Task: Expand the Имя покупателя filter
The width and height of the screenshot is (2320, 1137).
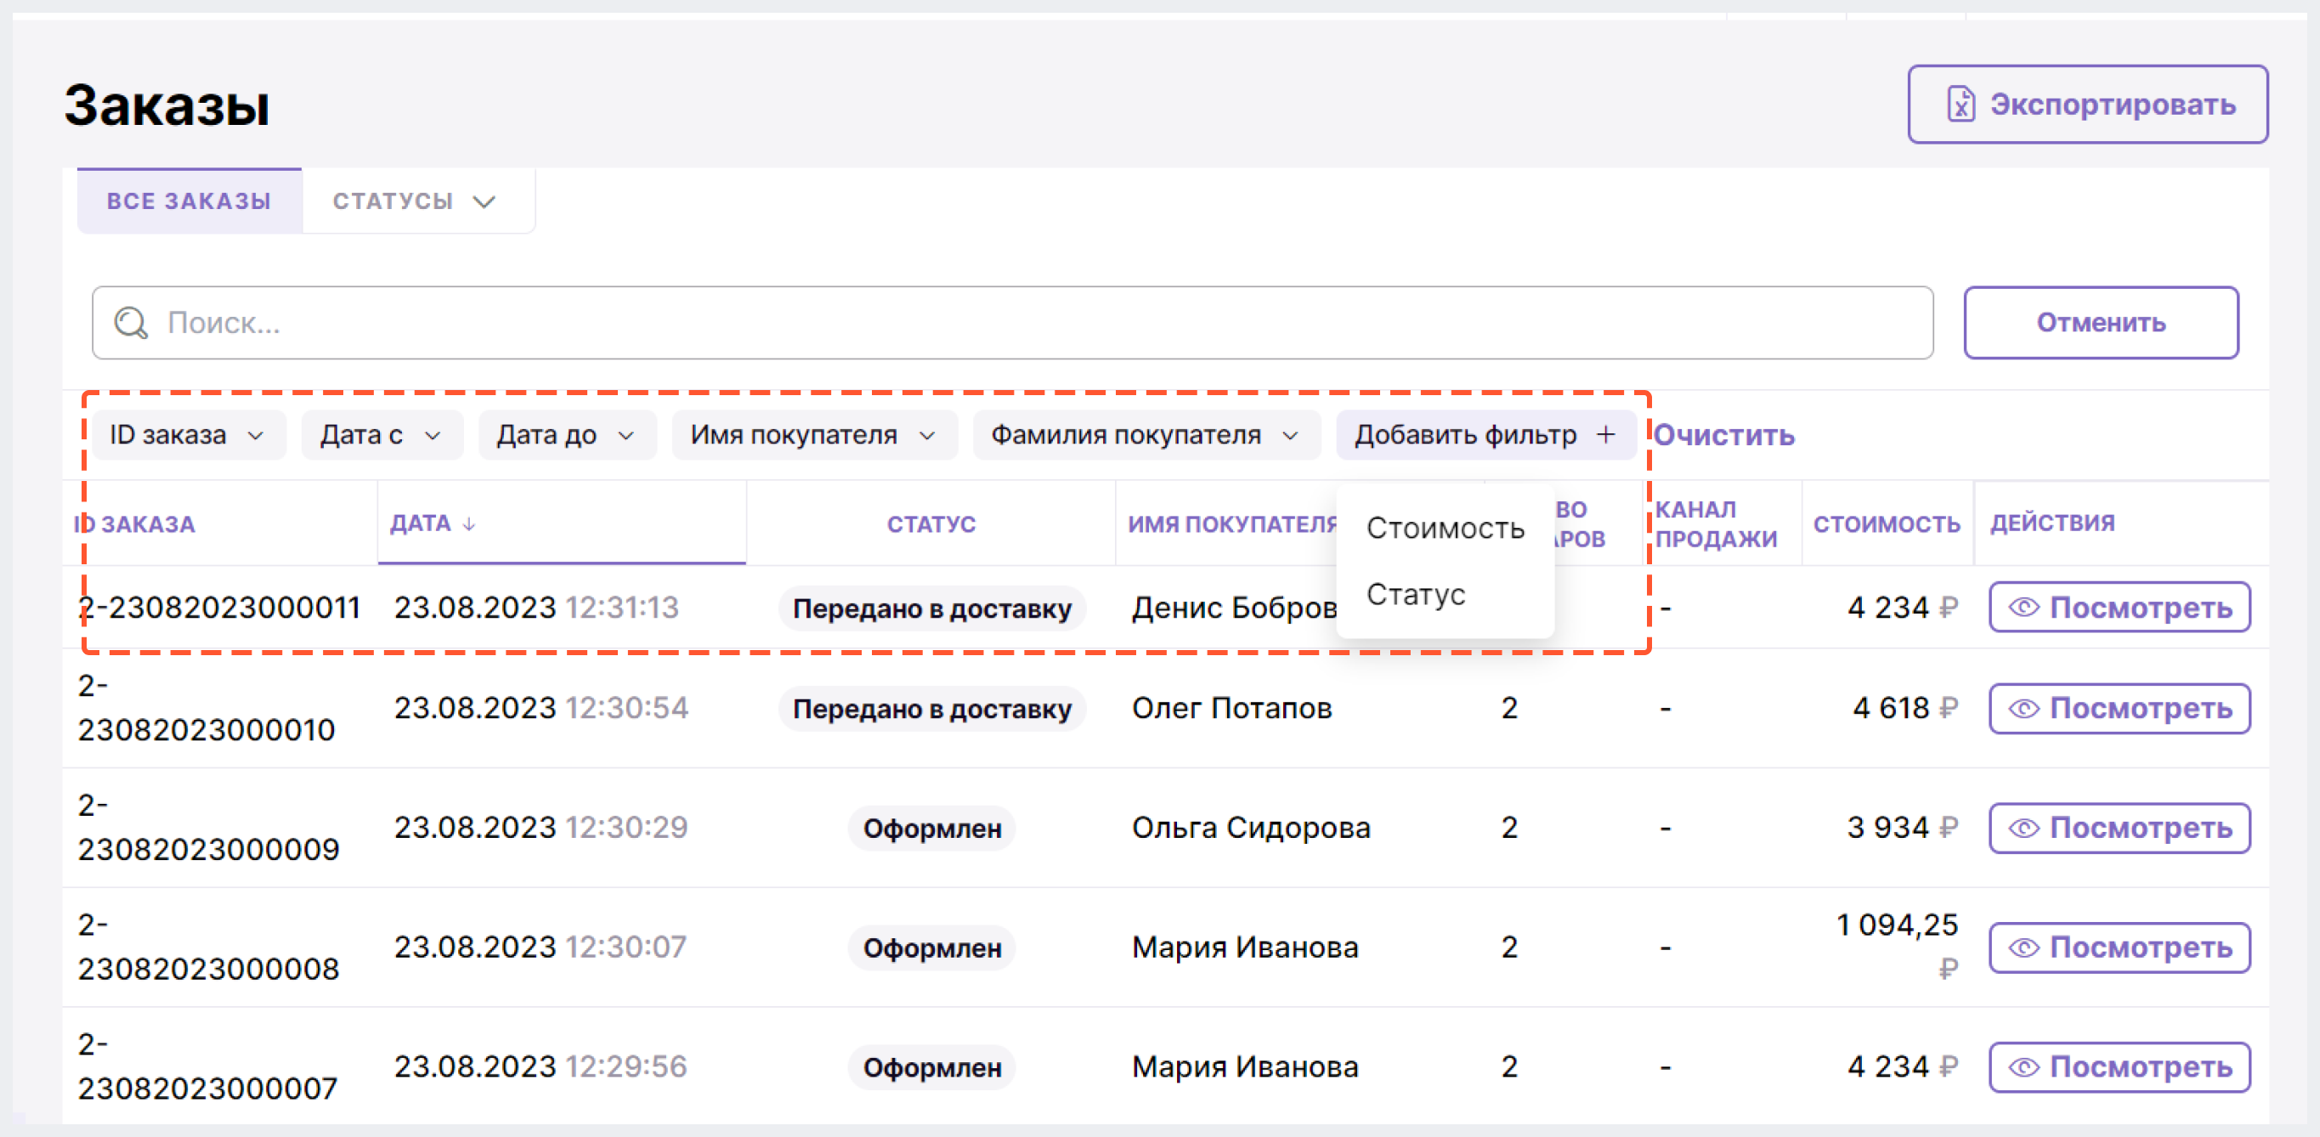Action: [x=814, y=435]
